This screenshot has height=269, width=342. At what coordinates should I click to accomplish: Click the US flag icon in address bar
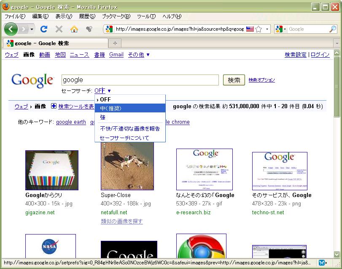click(250, 29)
